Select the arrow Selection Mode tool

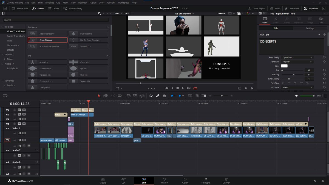pos(99,96)
